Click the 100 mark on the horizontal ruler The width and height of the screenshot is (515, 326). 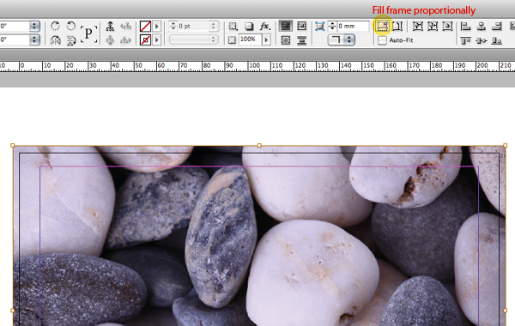point(255,65)
